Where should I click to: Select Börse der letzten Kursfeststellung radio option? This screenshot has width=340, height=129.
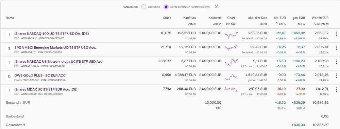pos(166,7)
